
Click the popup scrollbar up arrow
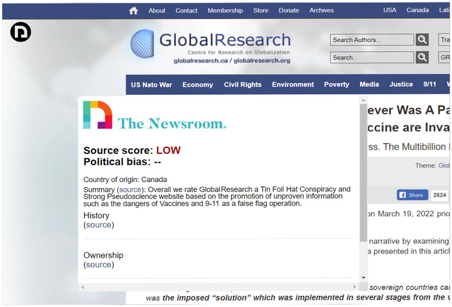click(x=363, y=100)
